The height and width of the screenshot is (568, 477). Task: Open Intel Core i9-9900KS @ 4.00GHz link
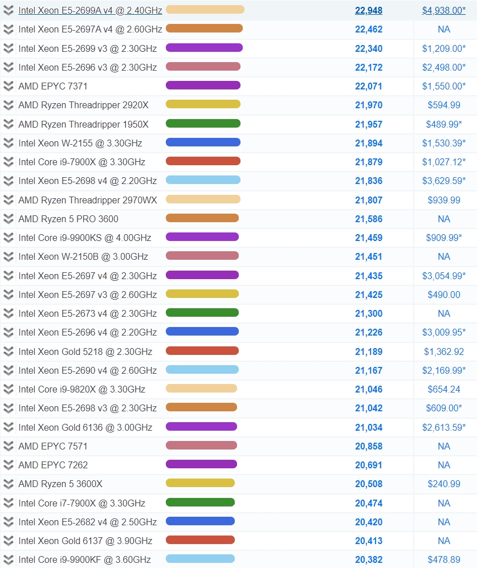(x=85, y=238)
